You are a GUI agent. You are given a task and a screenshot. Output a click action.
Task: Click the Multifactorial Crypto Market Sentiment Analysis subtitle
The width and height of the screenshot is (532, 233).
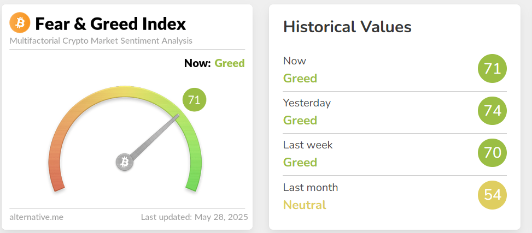pos(101,41)
